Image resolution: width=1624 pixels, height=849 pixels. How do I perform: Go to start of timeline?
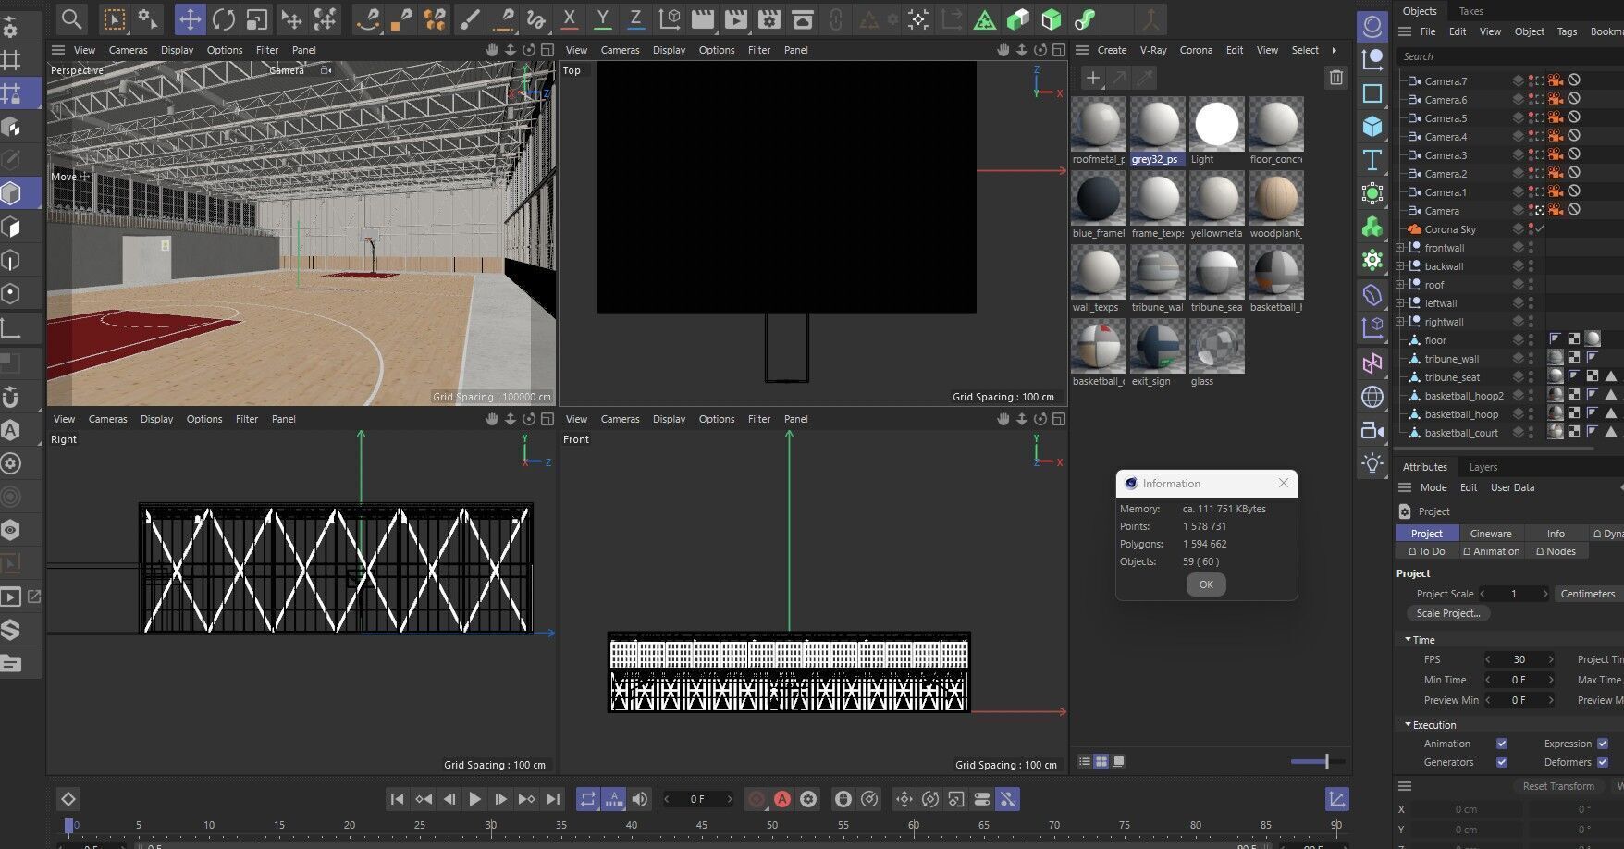coord(397,799)
